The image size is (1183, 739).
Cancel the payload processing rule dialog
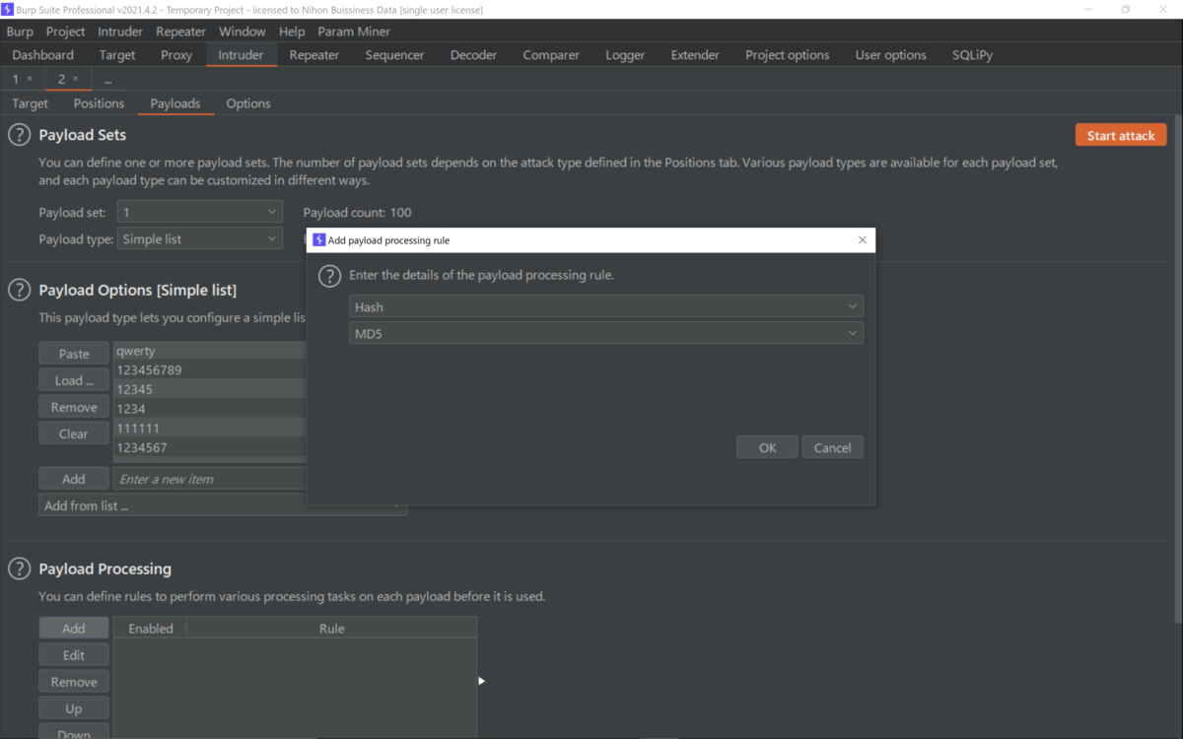tap(832, 447)
